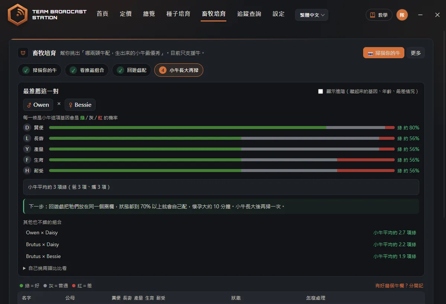The width and height of the screenshot is (446, 304).
Task: Click the red 紅=差 legend dot
Action: [74, 286]
